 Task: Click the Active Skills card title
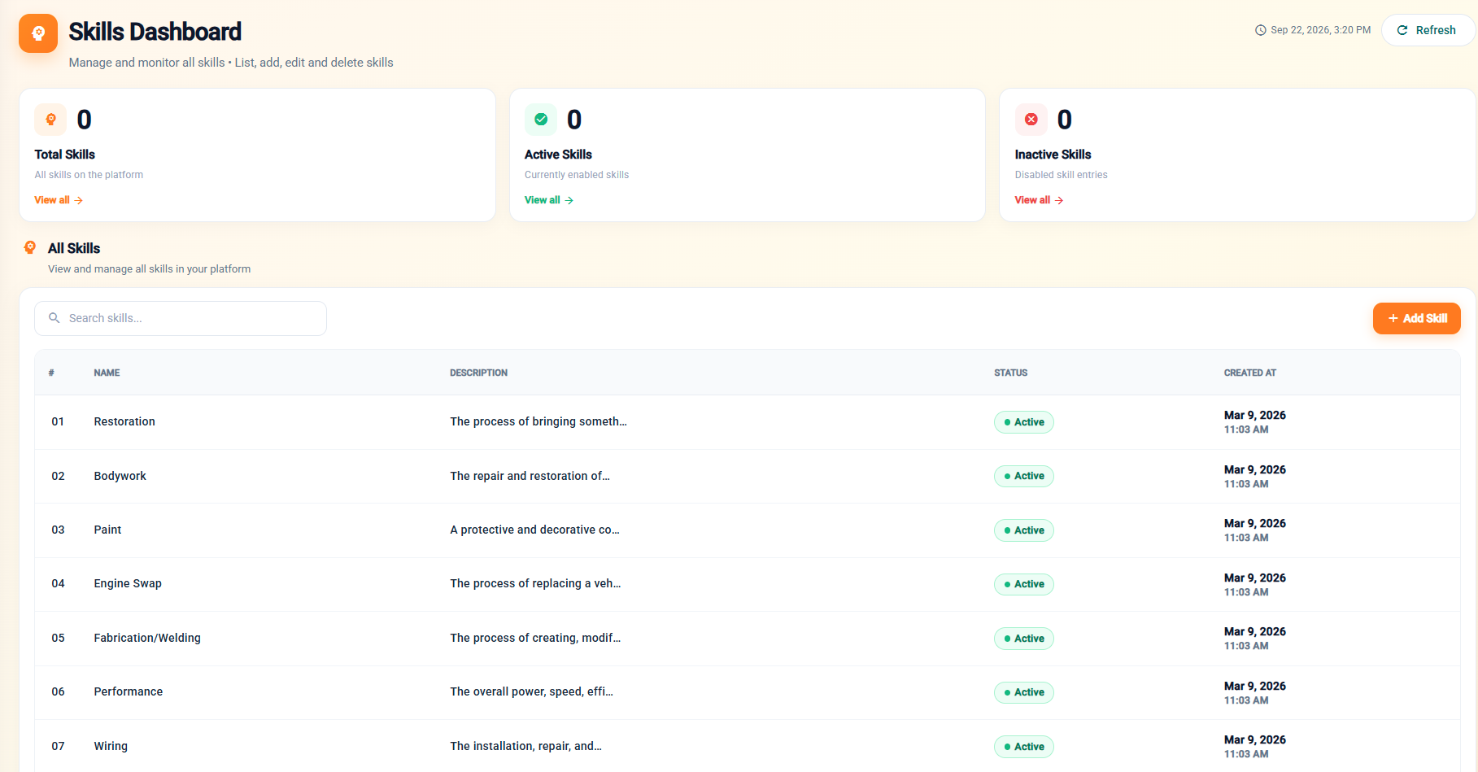click(558, 155)
